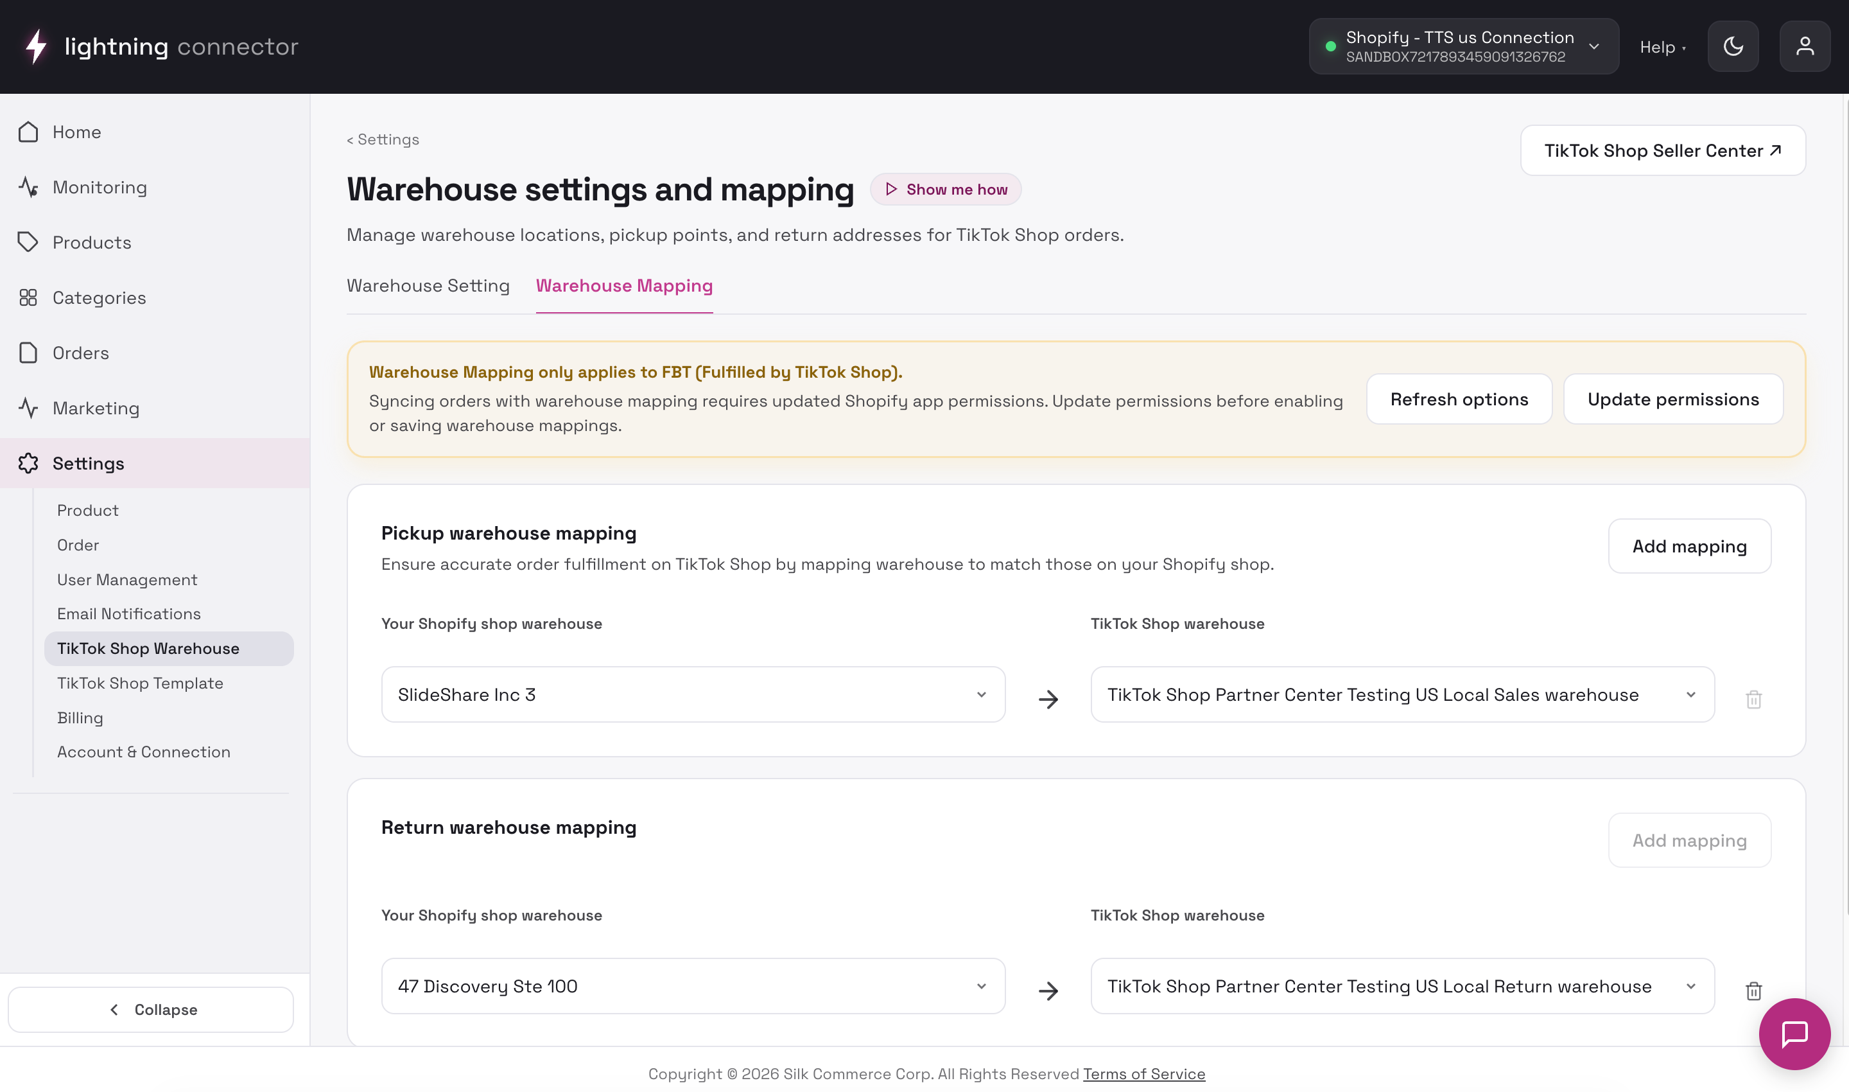Image resolution: width=1849 pixels, height=1092 pixels.
Task: Open US Local Sales warehouse dropdown
Action: pos(1402,694)
